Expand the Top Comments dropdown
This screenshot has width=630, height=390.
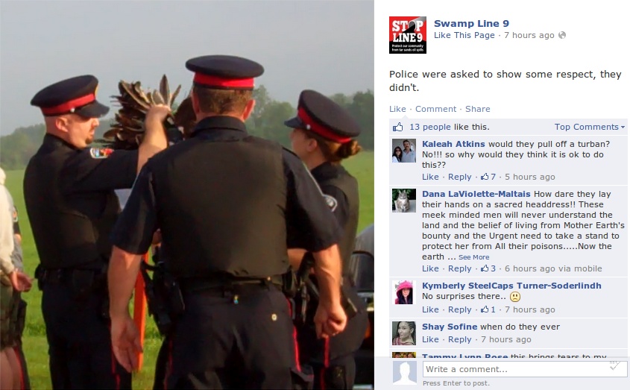pyautogui.click(x=590, y=127)
